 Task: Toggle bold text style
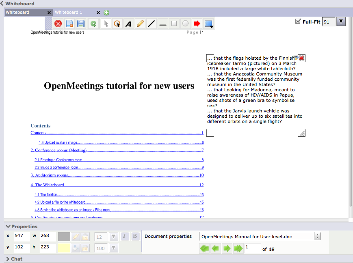[134, 236]
